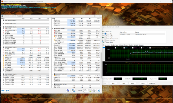The image size is (173, 103).
Task: Toggle CPU Core #1 graph checkbox
Action: click(115, 48)
